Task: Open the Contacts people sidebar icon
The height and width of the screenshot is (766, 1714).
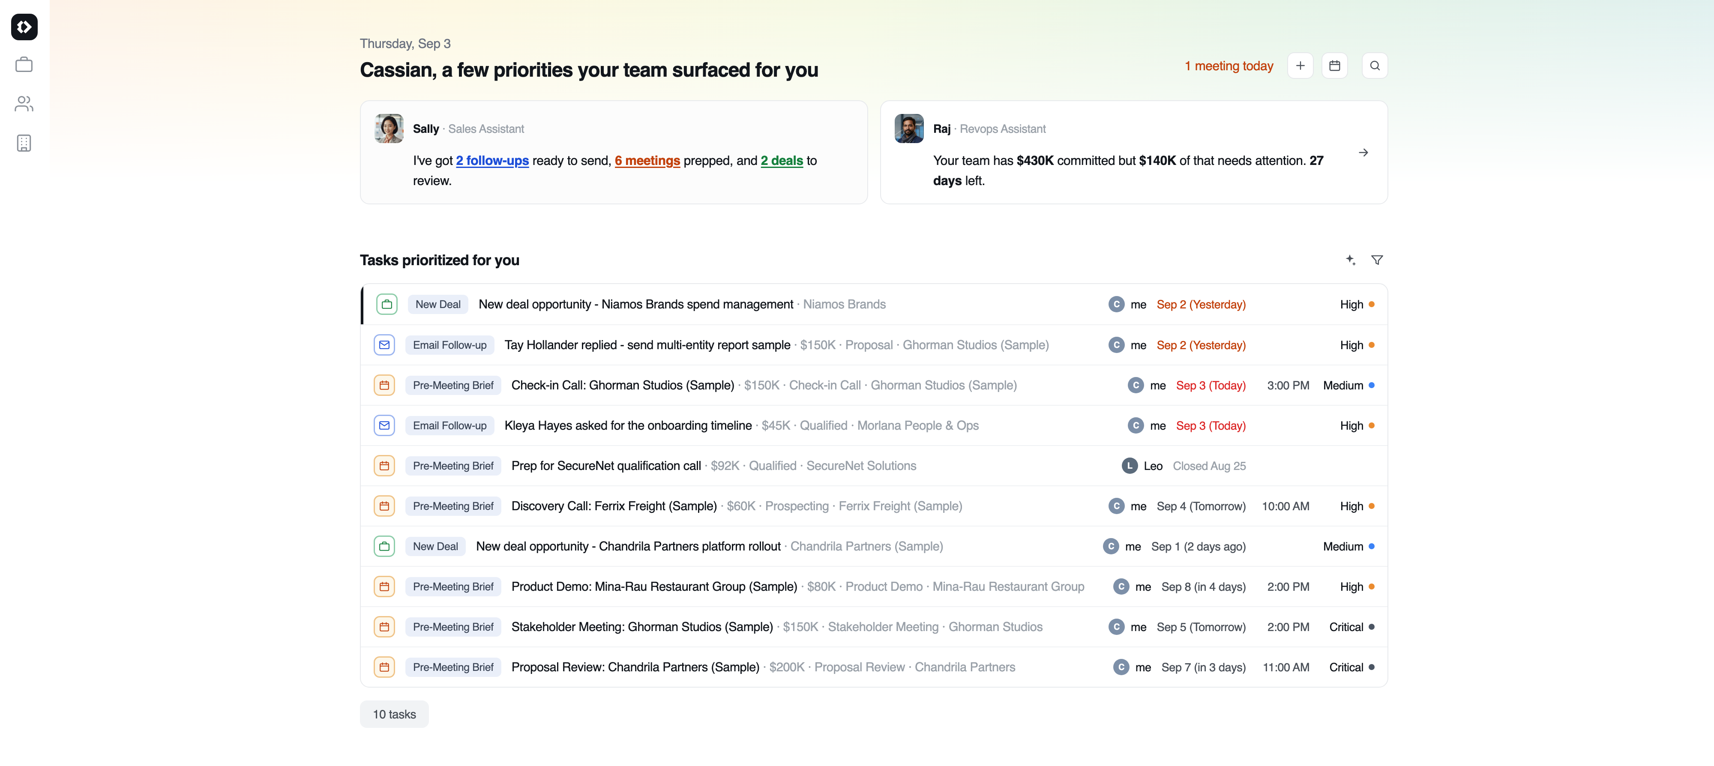Action: click(x=24, y=104)
